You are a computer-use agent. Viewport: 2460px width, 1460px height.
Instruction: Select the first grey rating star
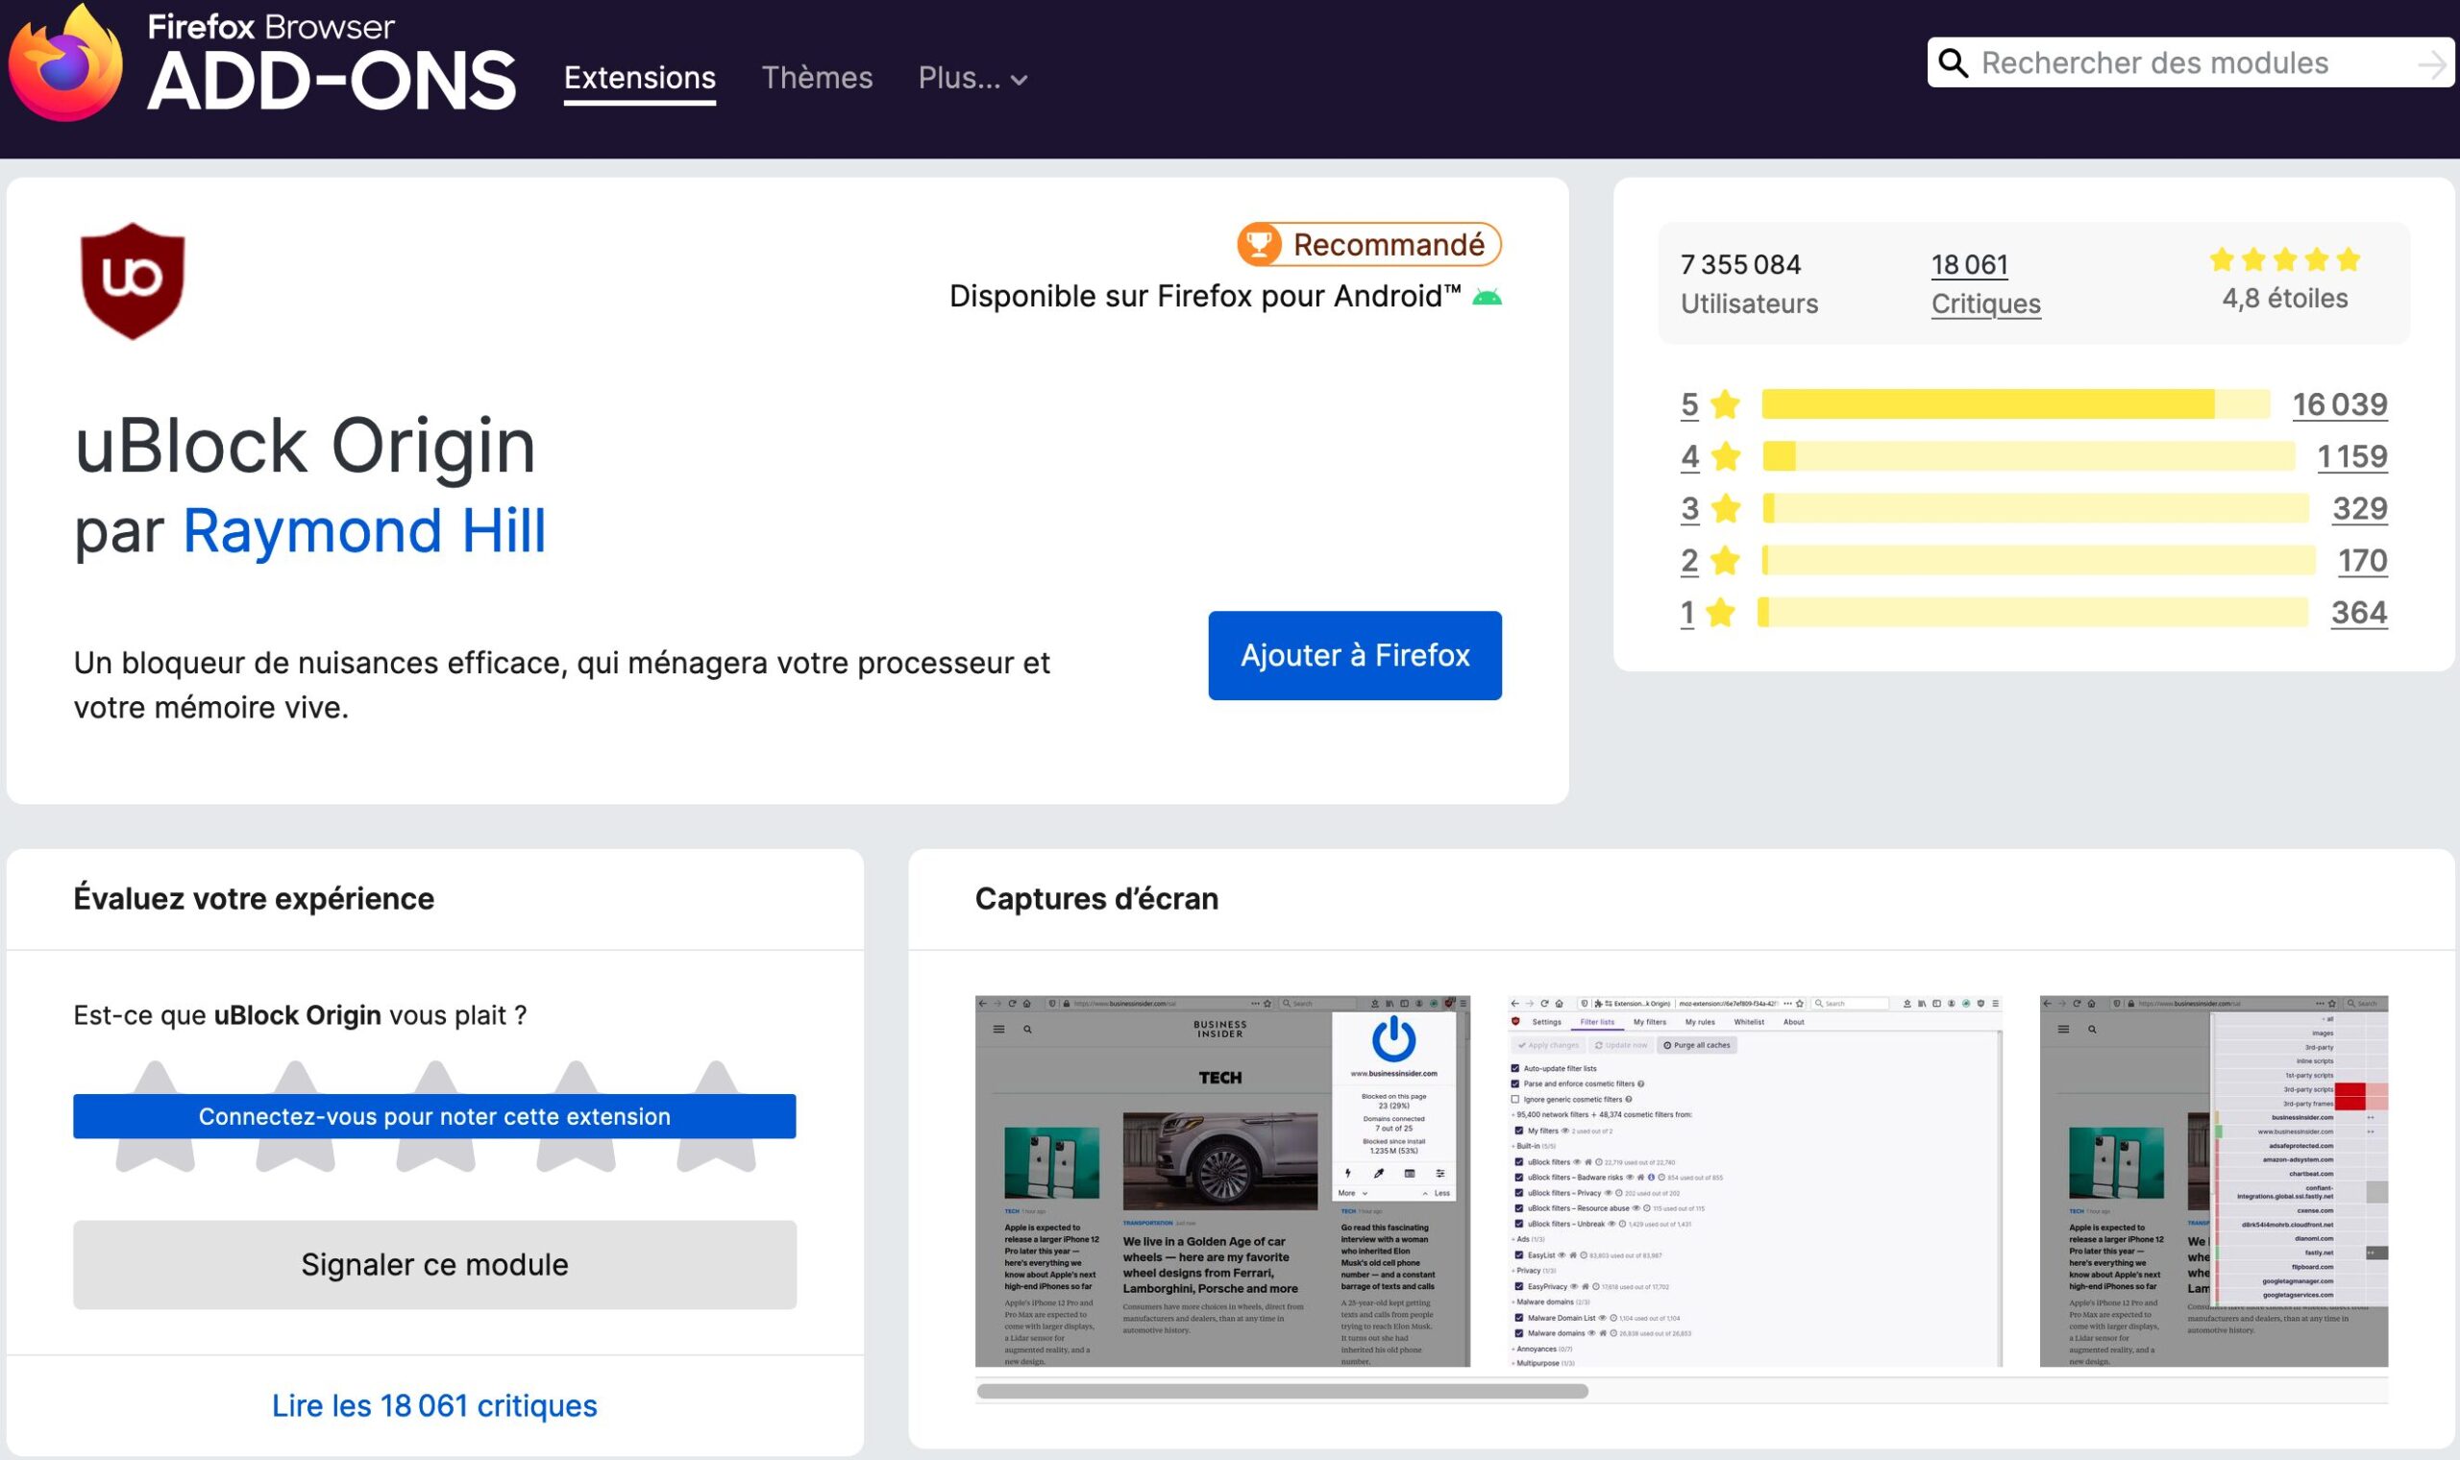(x=156, y=1116)
